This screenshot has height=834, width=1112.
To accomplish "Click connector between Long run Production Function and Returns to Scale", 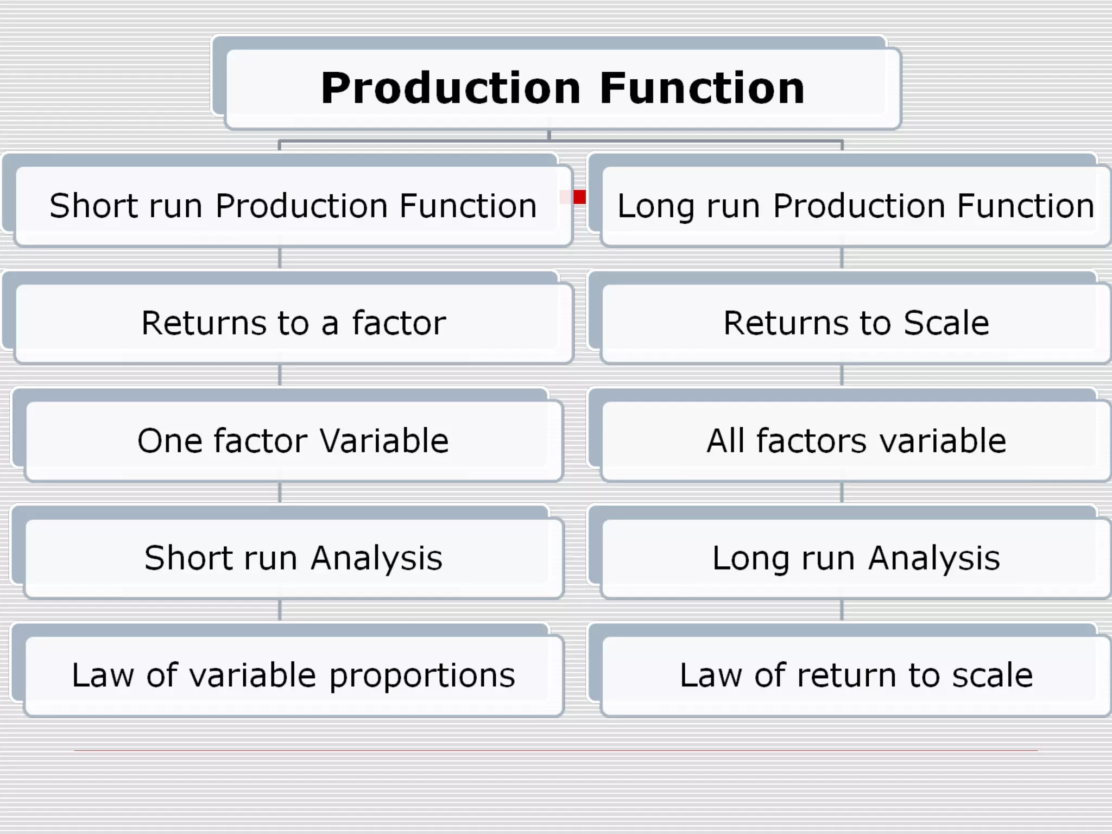I will (x=842, y=258).
